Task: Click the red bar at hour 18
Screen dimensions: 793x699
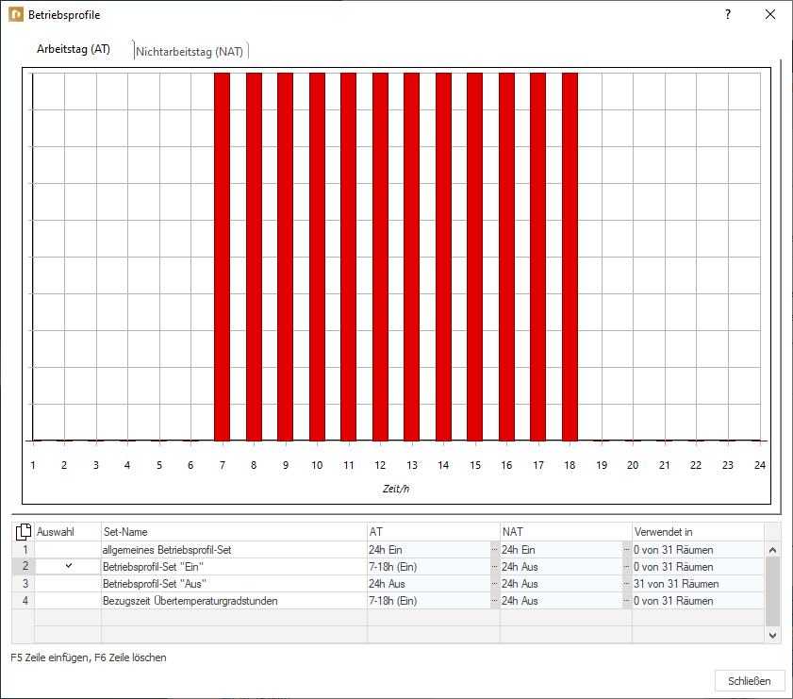Action: [x=570, y=257]
